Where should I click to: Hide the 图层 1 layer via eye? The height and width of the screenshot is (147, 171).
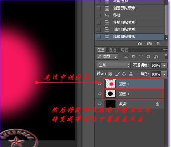[100, 94]
